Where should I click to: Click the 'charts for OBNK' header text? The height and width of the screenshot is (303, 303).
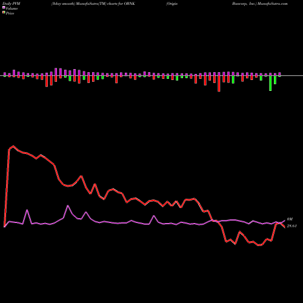point(121,4)
